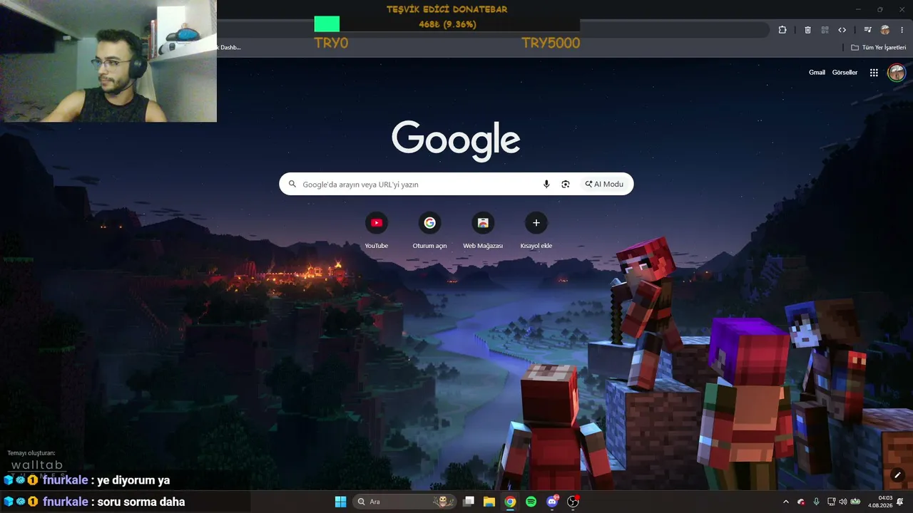Click the Ara taskbar search box

pyautogui.click(x=404, y=502)
